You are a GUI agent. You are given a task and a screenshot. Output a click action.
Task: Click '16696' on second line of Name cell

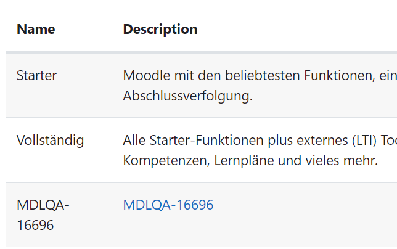35,225
